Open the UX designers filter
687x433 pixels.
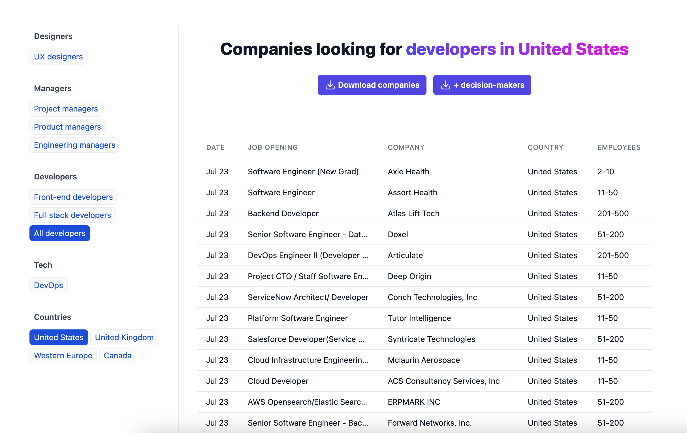tap(59, 57)
